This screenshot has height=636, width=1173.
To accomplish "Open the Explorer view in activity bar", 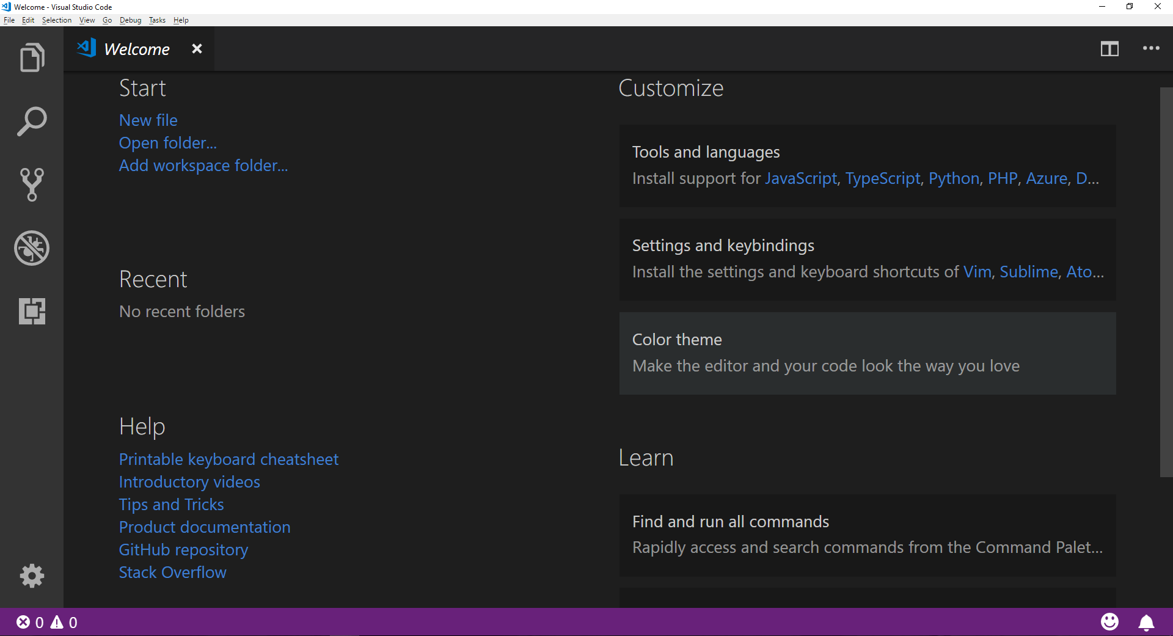I will [32, 57].
